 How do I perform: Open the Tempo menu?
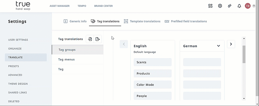pos(82,6)
